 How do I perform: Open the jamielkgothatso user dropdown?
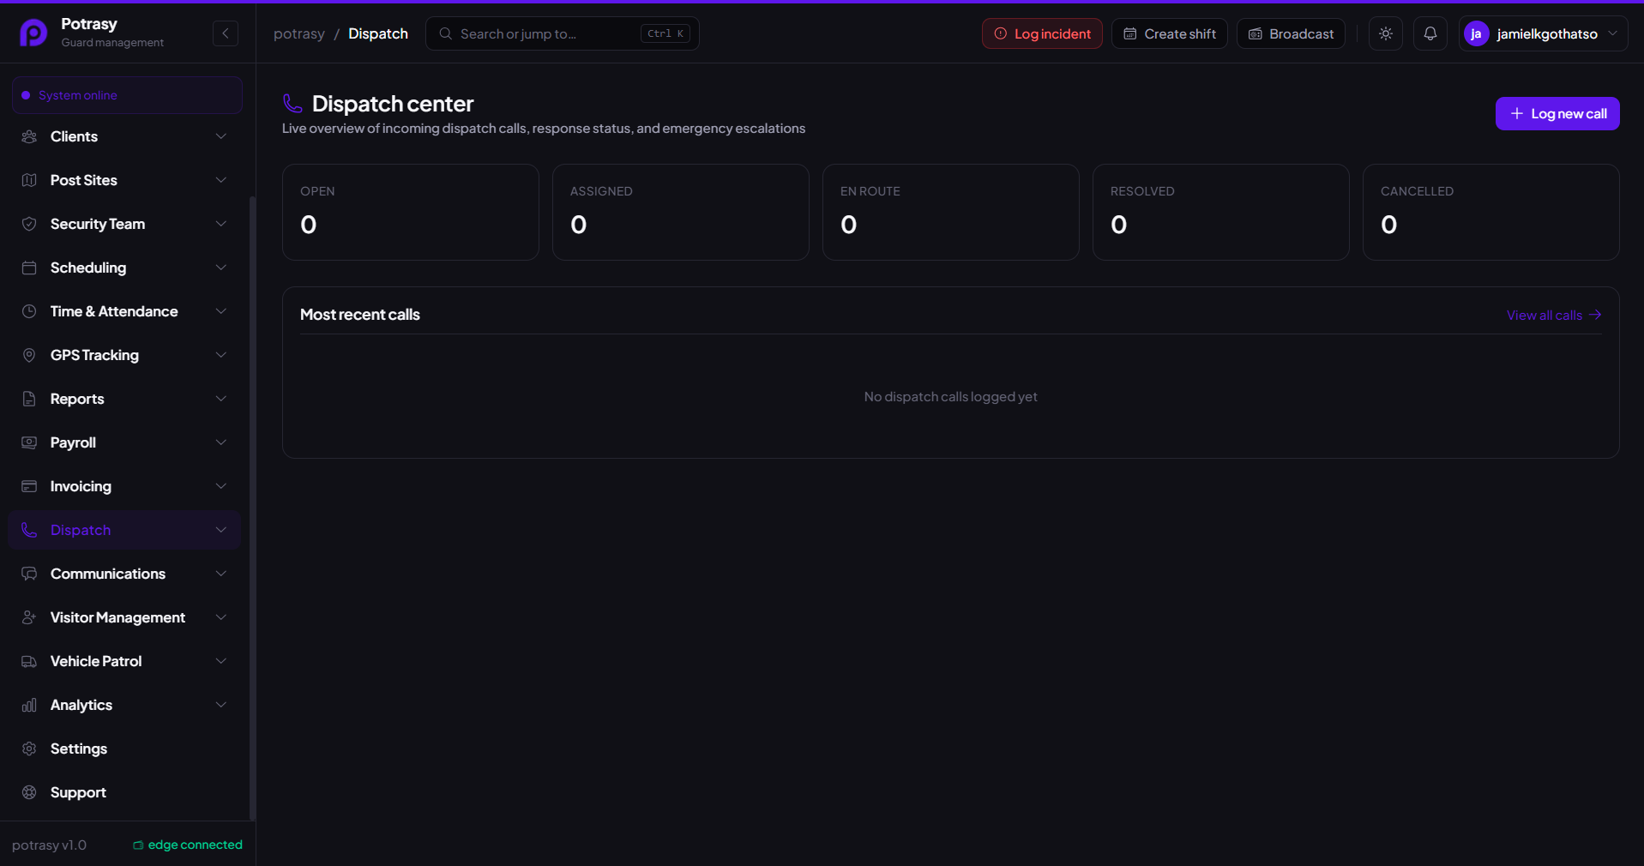tap(1543, 33)
